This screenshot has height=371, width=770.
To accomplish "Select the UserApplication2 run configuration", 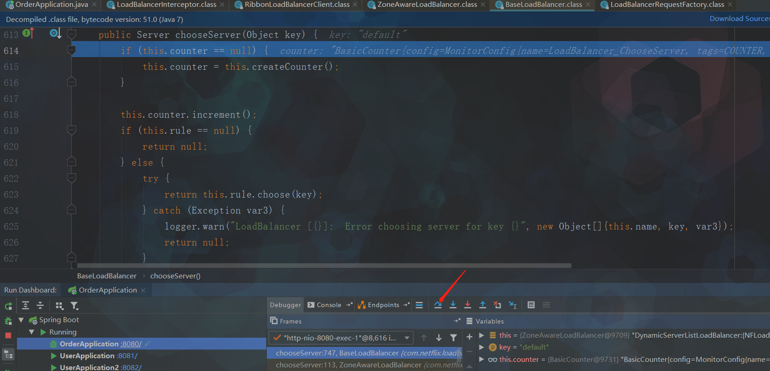I will tap(90, 367).
